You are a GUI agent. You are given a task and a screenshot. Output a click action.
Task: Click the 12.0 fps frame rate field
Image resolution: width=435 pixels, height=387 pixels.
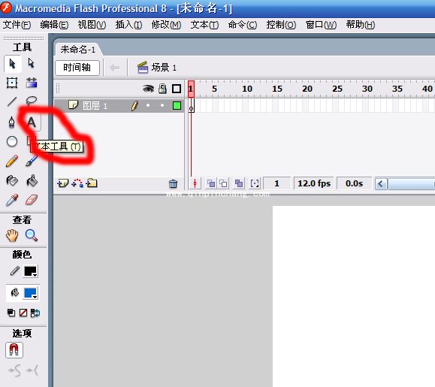(314, 183)
